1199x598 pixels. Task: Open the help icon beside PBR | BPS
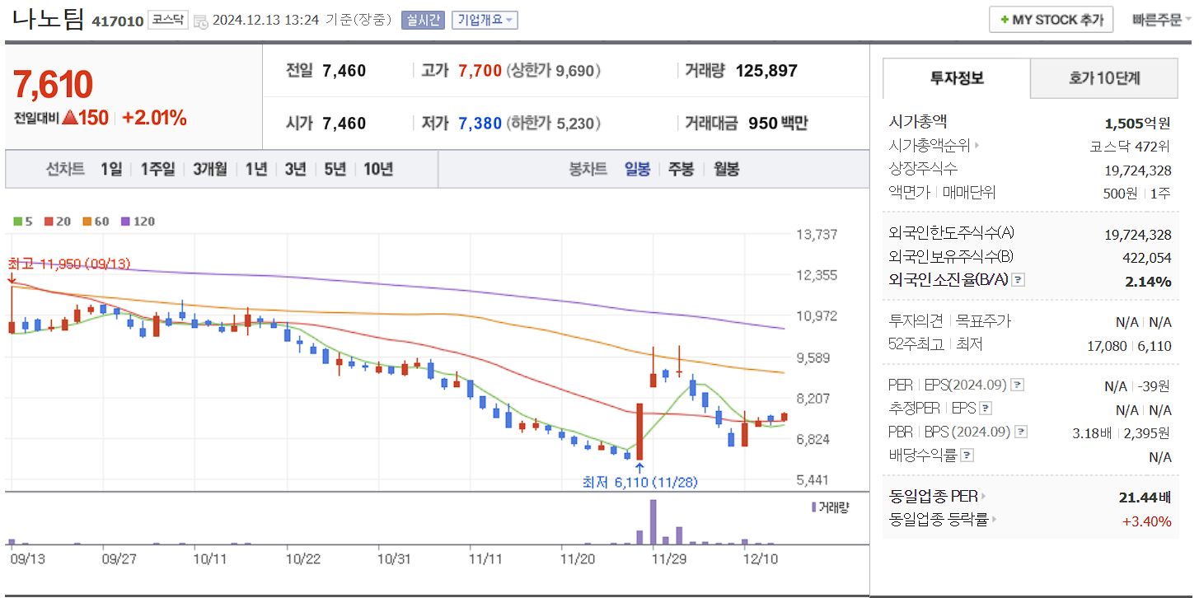(1021, 432)
